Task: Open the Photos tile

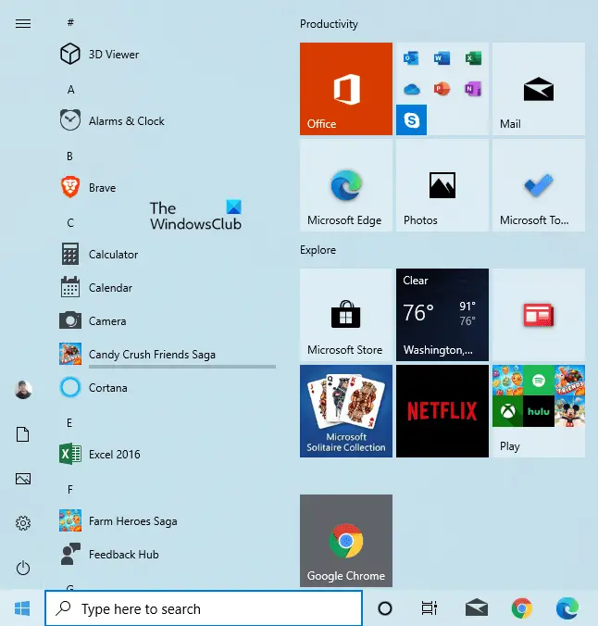Action: coord(442,185)
